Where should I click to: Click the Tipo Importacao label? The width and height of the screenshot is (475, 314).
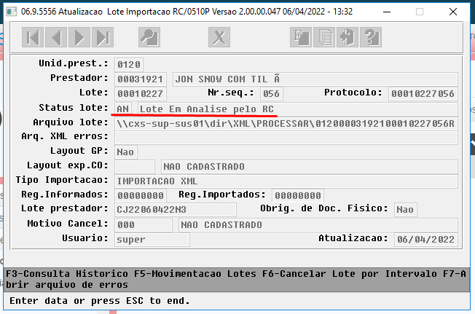tap(62, 180)
